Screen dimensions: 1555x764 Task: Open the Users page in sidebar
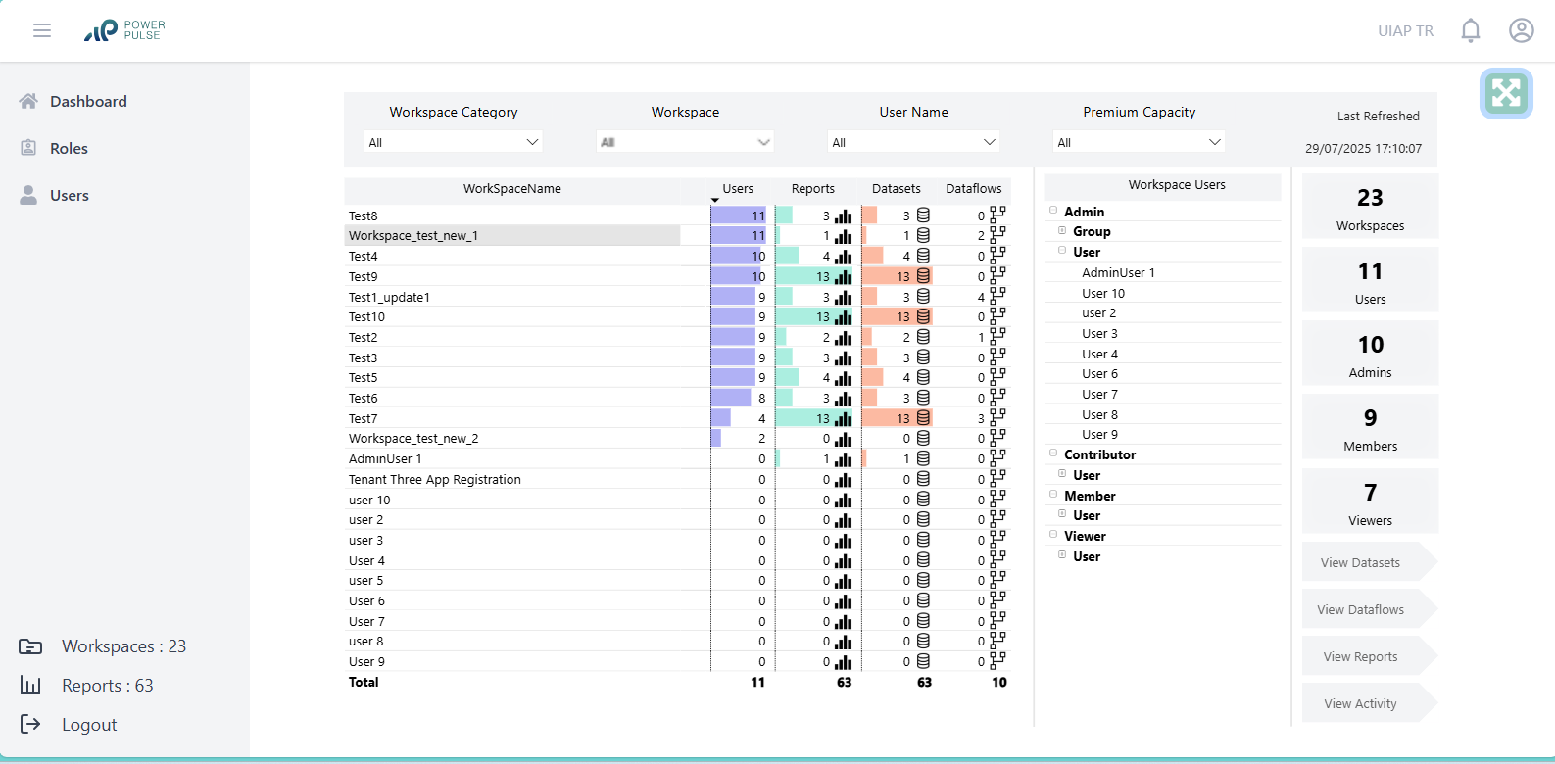(x=70, y=195)
